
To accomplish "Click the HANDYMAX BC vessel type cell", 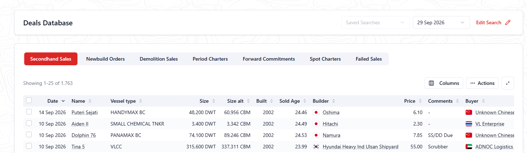I will tap(128, 112).
